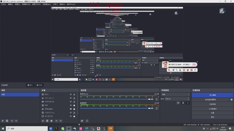Viewport: 234px width, 131px height.
Task: Add a new source with plus icon
Action: [x=43, y=121]
